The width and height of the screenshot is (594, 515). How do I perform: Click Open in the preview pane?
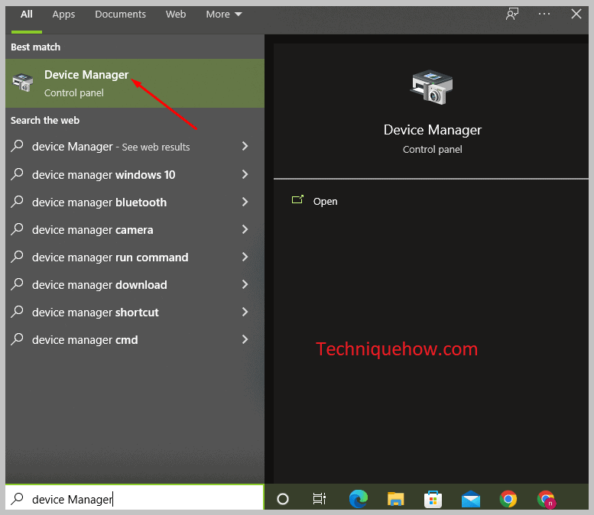tap(325, 202)
